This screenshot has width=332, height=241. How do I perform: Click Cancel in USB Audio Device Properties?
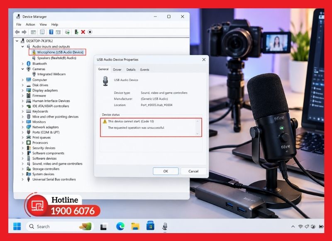tap(193, 171)
